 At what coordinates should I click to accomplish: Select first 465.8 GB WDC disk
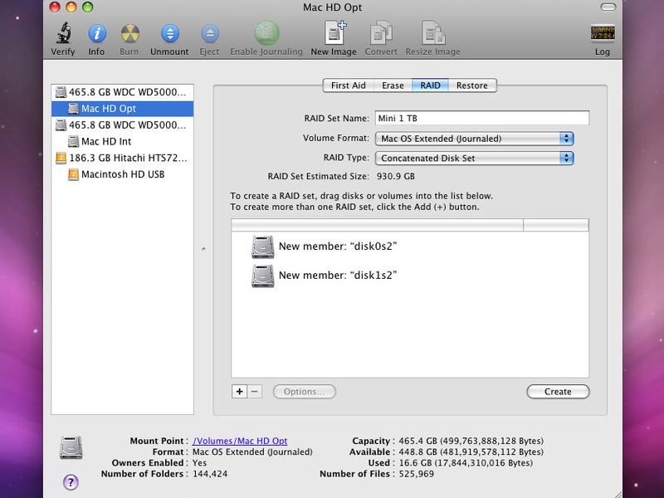click(x=122, y=92)
